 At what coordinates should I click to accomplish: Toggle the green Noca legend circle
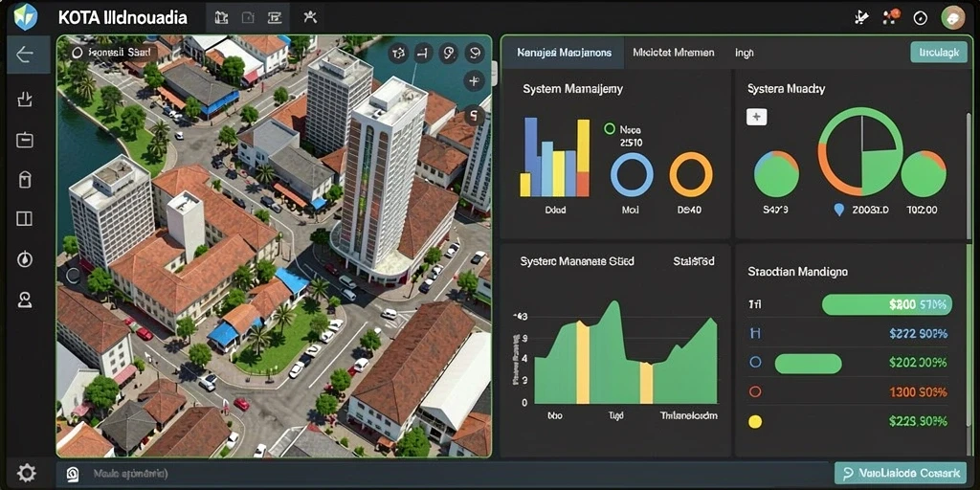coord(610,129)
